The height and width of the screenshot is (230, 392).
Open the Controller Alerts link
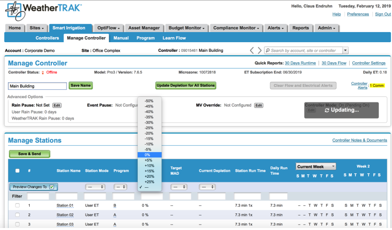[x=359, y=85]
